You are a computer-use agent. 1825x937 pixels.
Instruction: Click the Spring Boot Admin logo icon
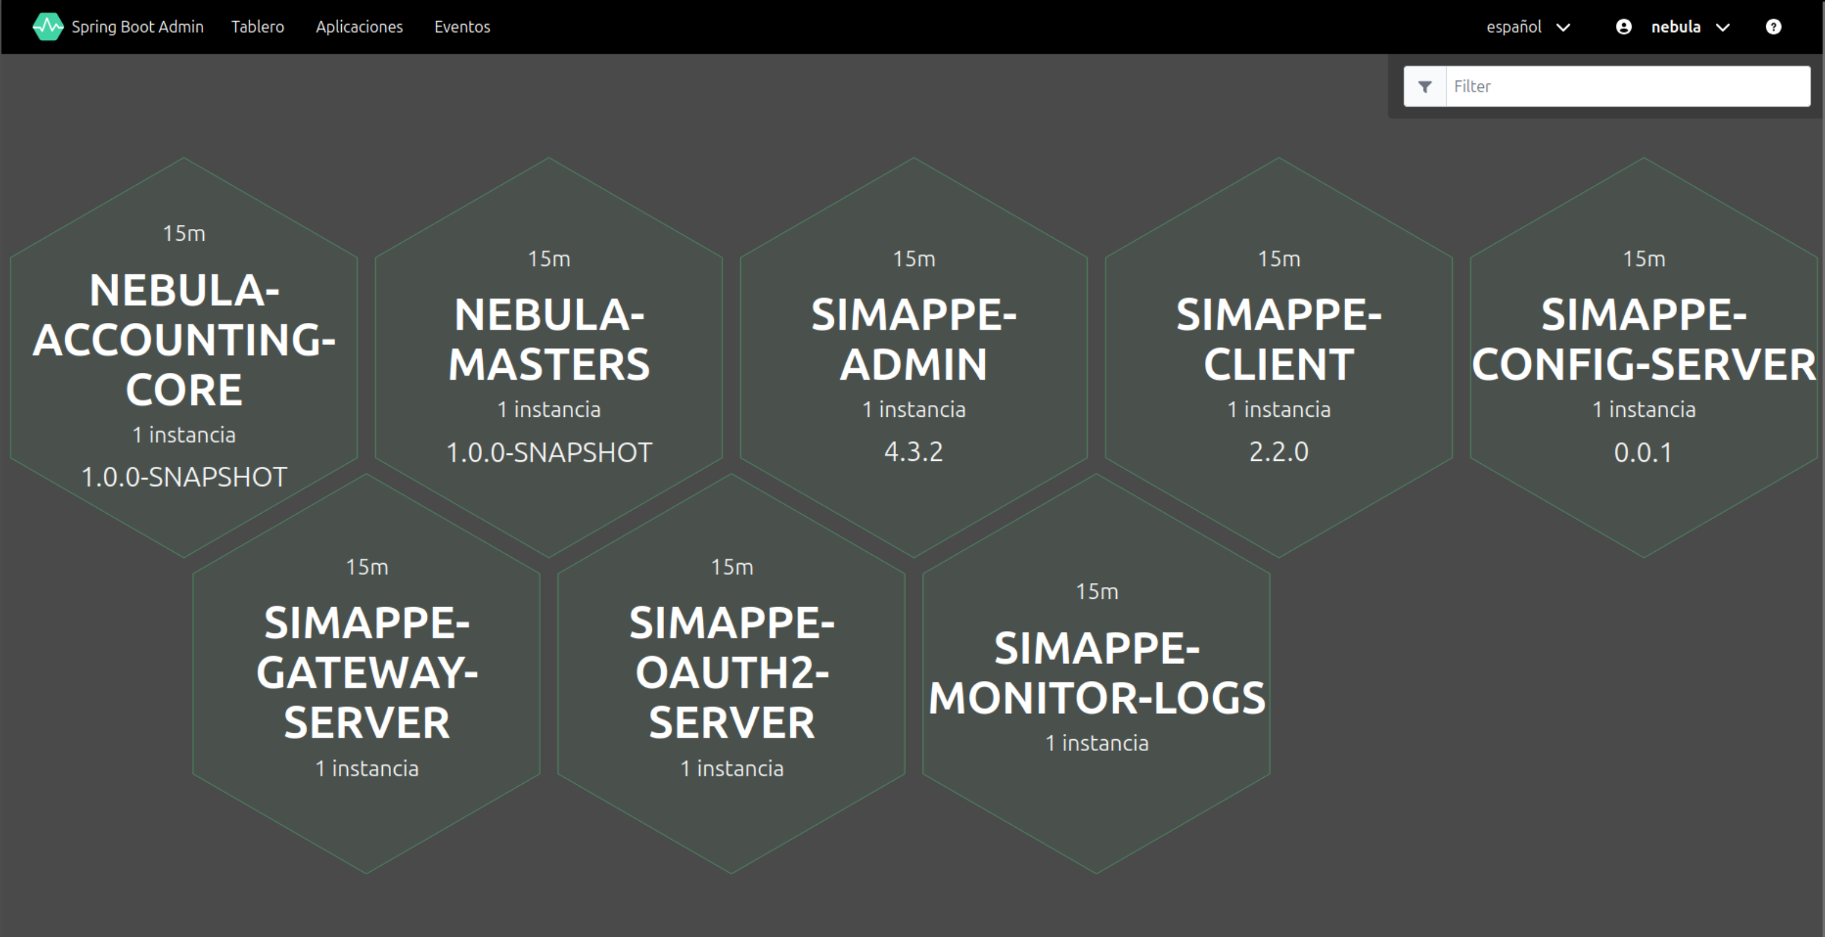(48, 27)
